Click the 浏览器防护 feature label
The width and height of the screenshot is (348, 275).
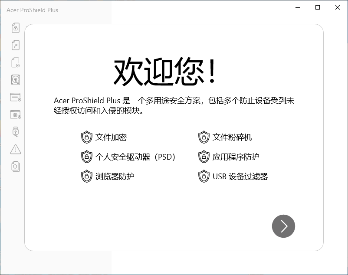pos(115,177)
